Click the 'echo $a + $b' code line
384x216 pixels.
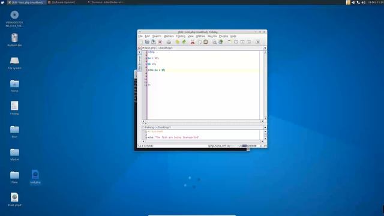[156, 70]
